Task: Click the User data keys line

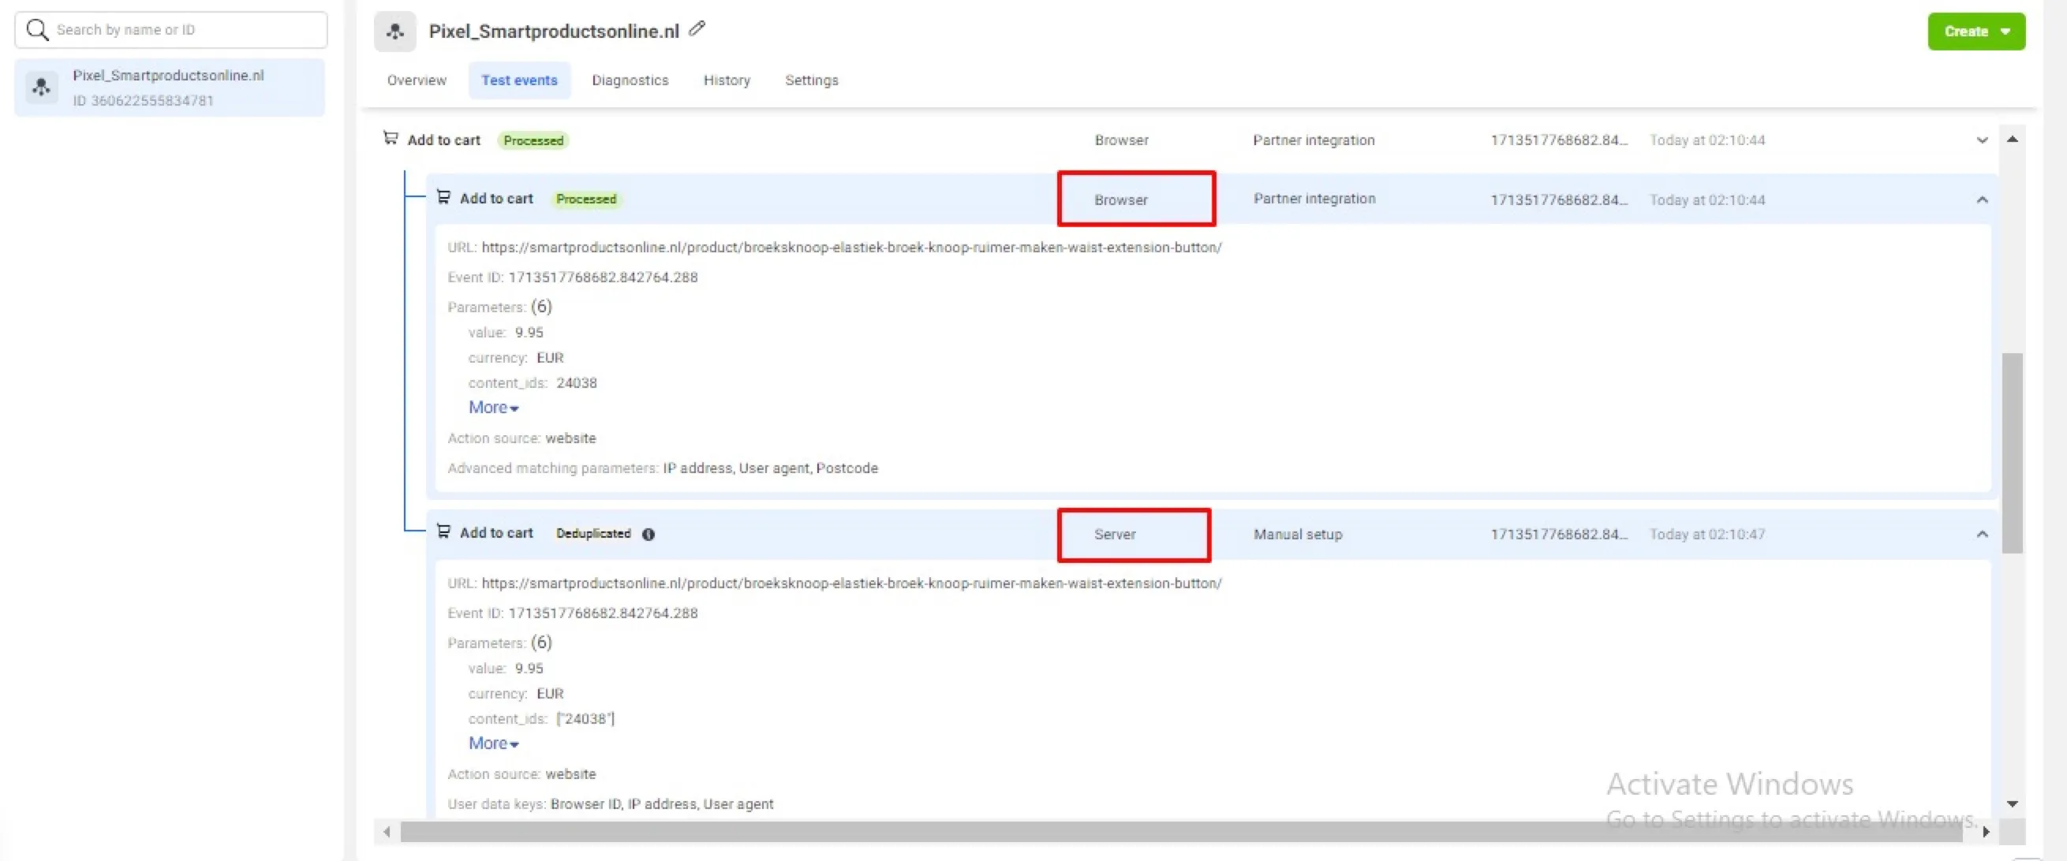Action: coord(611,804)
